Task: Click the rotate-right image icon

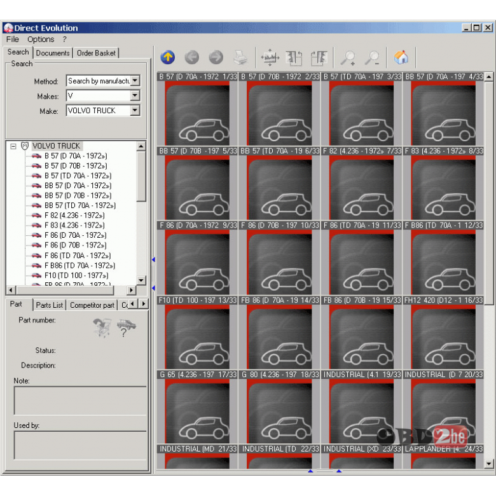Action: 319,59
